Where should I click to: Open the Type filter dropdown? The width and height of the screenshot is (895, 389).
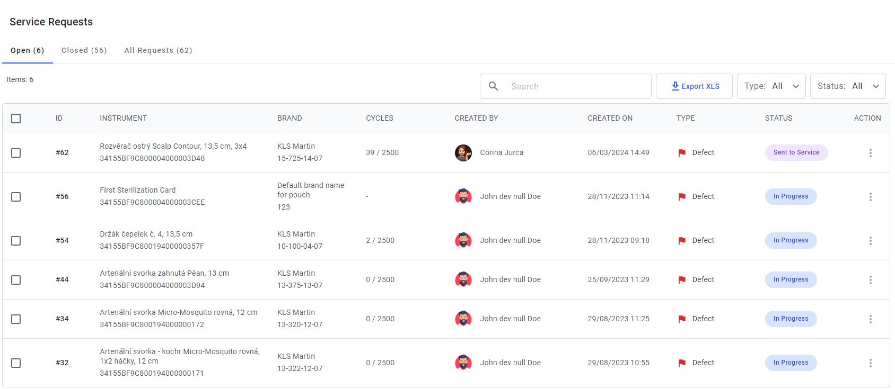click(771, 86)
